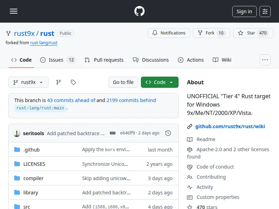This screenshot has width=279, height=209.
Task: Star the rust9x/rust repository
Action: 251,33
